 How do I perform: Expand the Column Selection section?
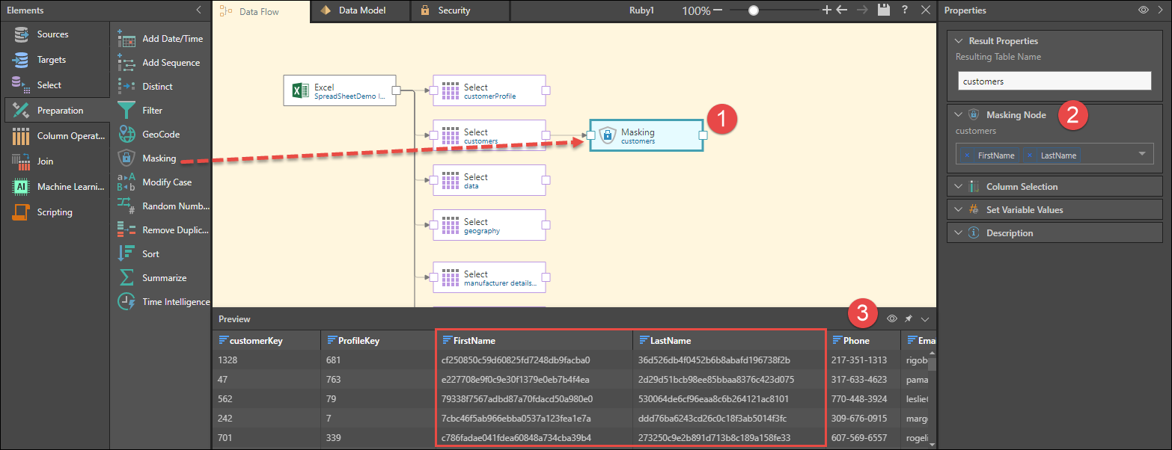point(1022,187)
